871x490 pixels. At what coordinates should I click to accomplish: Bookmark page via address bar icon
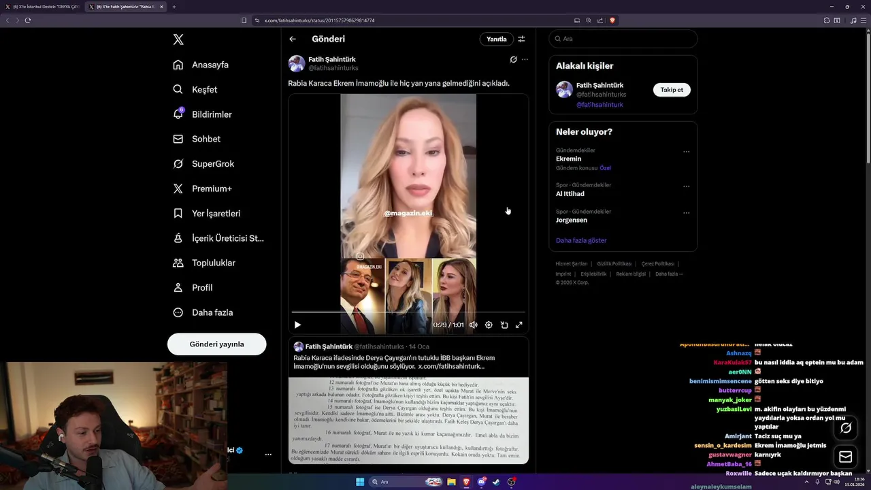[244, 20]
